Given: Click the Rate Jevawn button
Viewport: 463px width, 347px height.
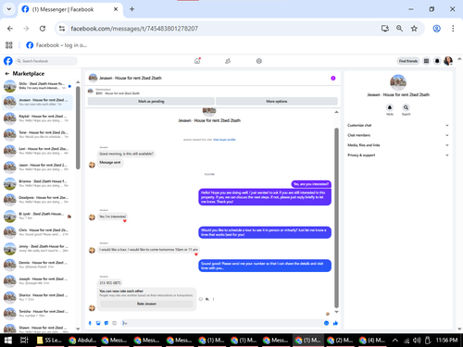Looking at the screenshot, I should (146, 304).
